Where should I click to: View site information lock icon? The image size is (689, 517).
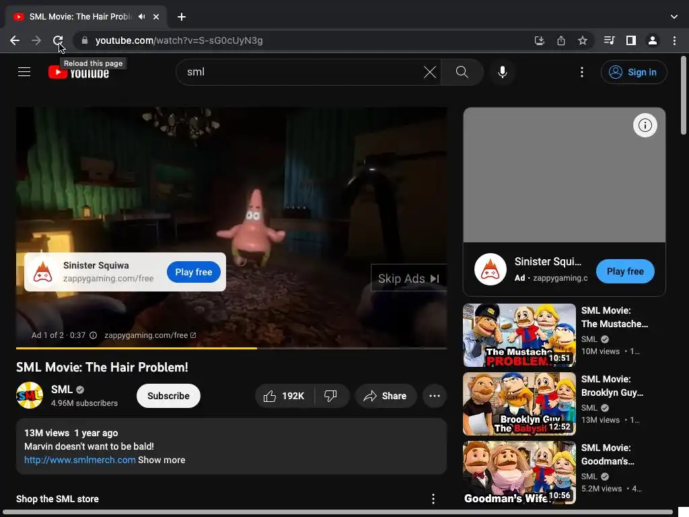point(85,40)
